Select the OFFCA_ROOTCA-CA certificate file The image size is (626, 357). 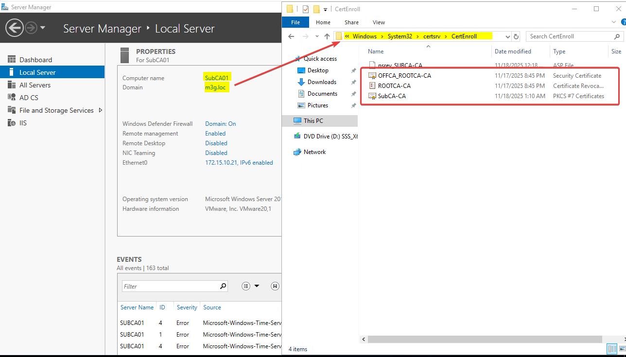[x=404, y=76]
